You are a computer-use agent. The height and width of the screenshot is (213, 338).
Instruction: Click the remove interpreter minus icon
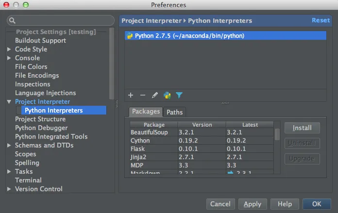point(143,96)
